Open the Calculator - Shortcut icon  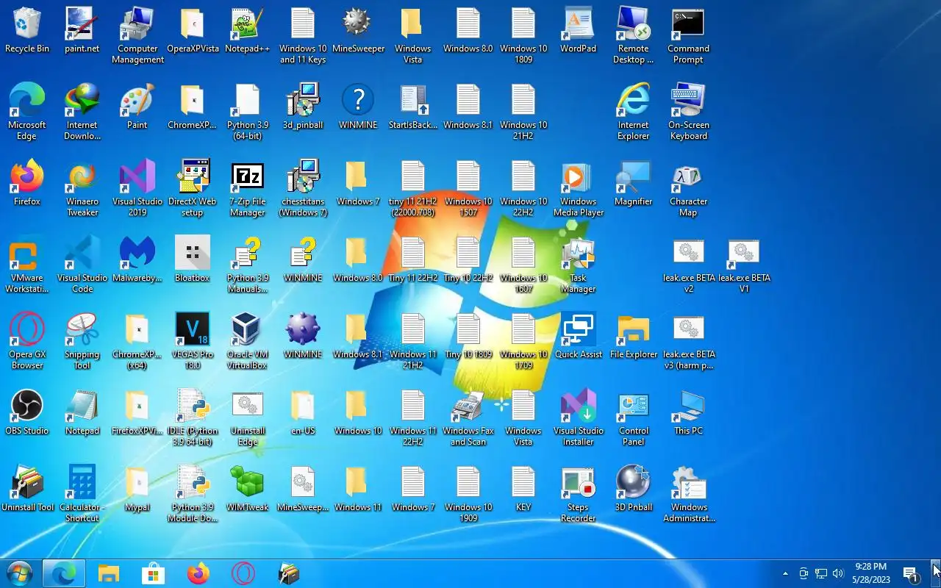tap(82, 495)
